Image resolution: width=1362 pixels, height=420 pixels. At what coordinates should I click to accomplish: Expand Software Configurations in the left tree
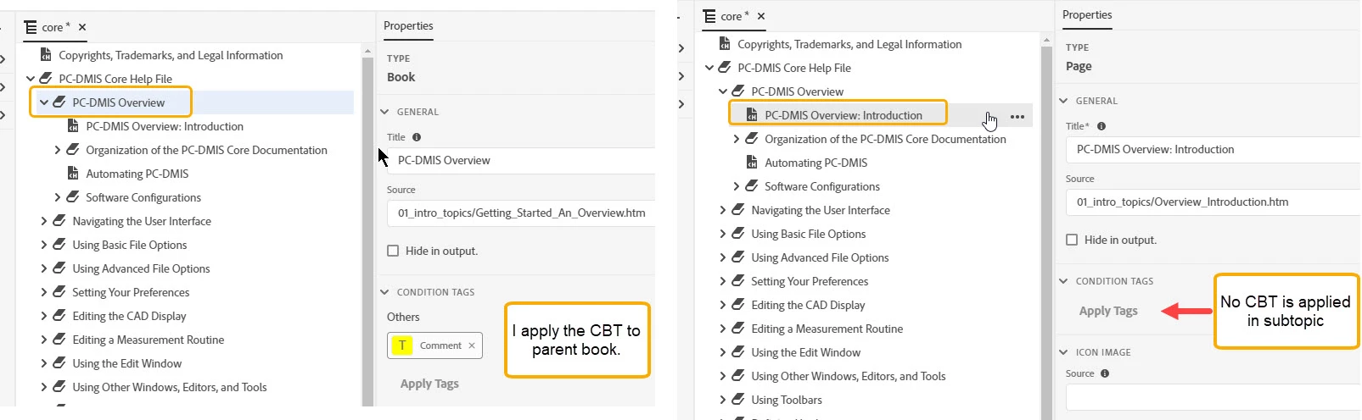pos(58,197)
